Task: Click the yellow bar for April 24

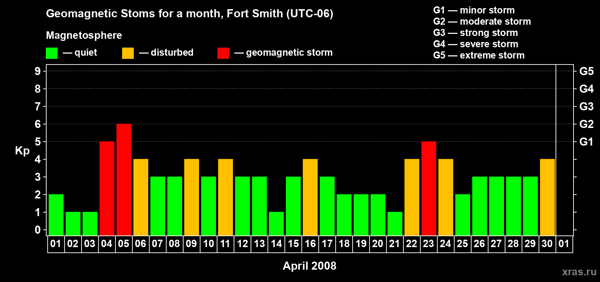Action: coord(446,197)
